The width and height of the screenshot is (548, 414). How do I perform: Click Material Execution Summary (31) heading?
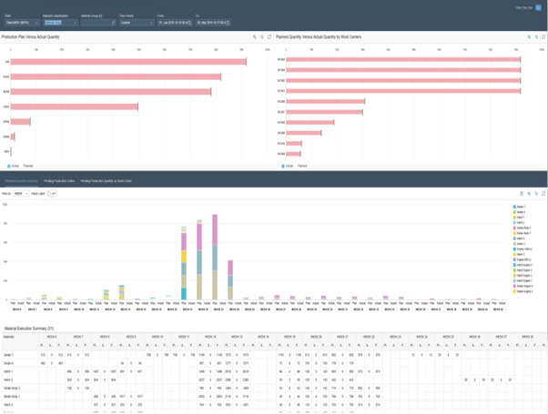tap(29, 328)
